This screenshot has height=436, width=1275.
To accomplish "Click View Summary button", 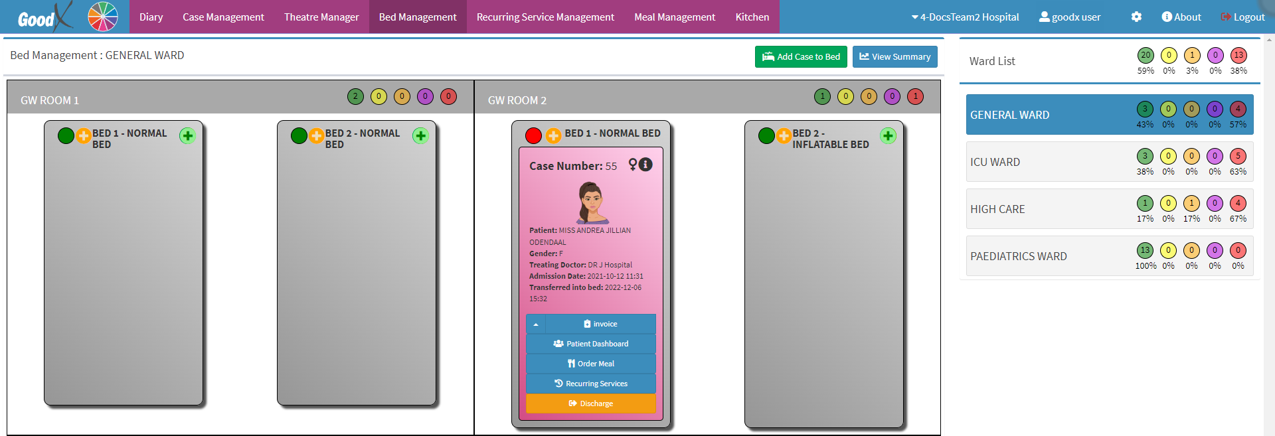I will [895, 56].
